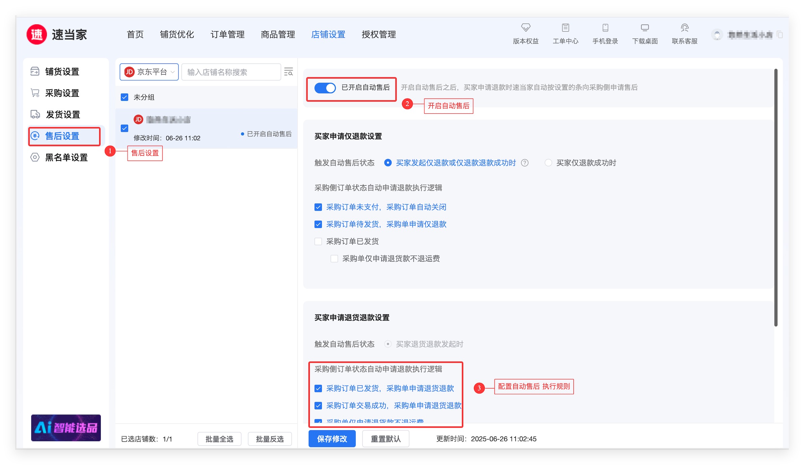The width and height of the screenshot is (804, 465).
Task: Click the store list filter icon
Action: pyautogui.click(x=289, y=72)
